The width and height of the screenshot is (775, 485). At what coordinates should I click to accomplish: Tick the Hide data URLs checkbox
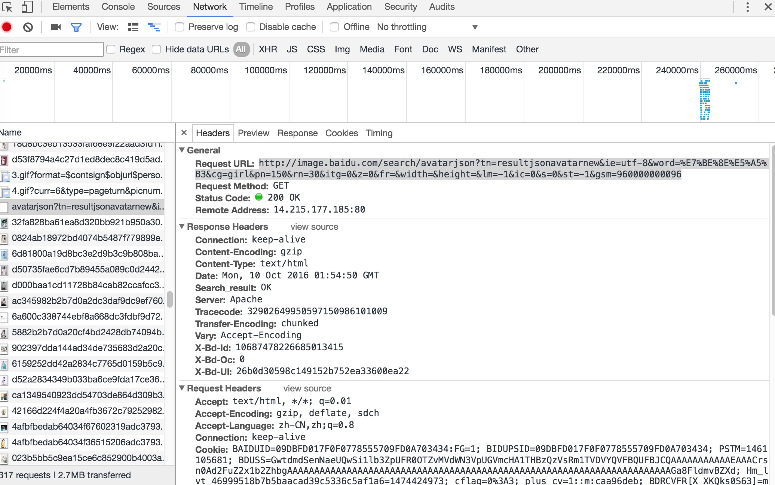pyautogui.click(x=156, y=49)
